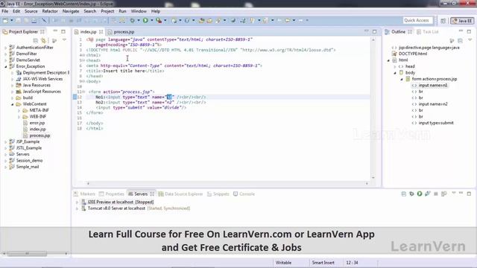Collapse the body node in Outline
This screenshot has height=268, width=477.
coord(395,73)
